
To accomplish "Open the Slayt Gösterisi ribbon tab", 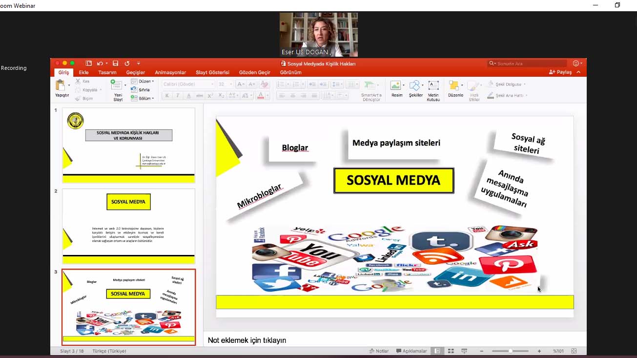I will tap(212, 72).
